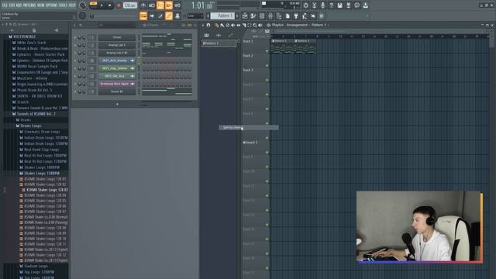Select the playlist mute speaker tool

pyautogui.click(x=233, y=26)
